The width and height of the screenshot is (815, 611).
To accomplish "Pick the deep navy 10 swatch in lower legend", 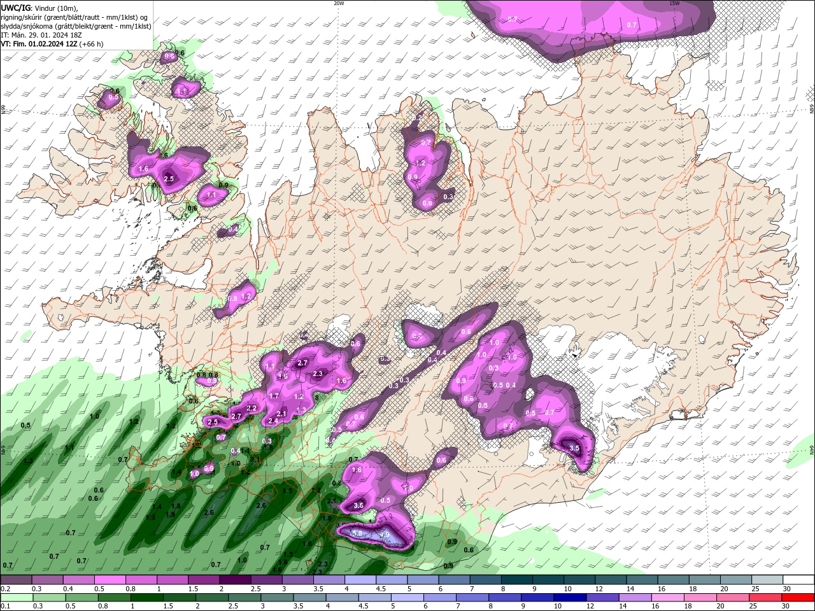I will point(570,598).
